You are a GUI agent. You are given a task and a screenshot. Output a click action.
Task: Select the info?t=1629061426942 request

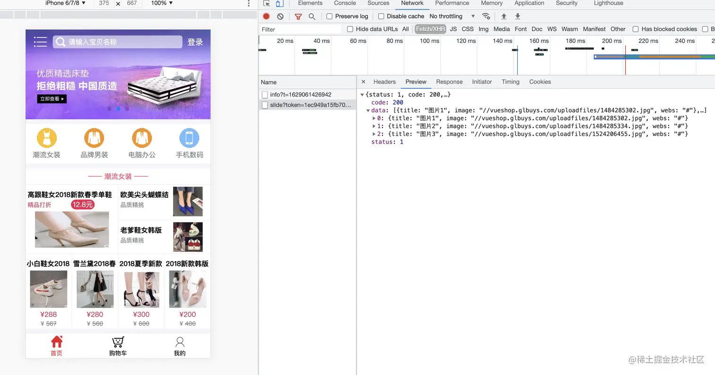coord(307,94)
